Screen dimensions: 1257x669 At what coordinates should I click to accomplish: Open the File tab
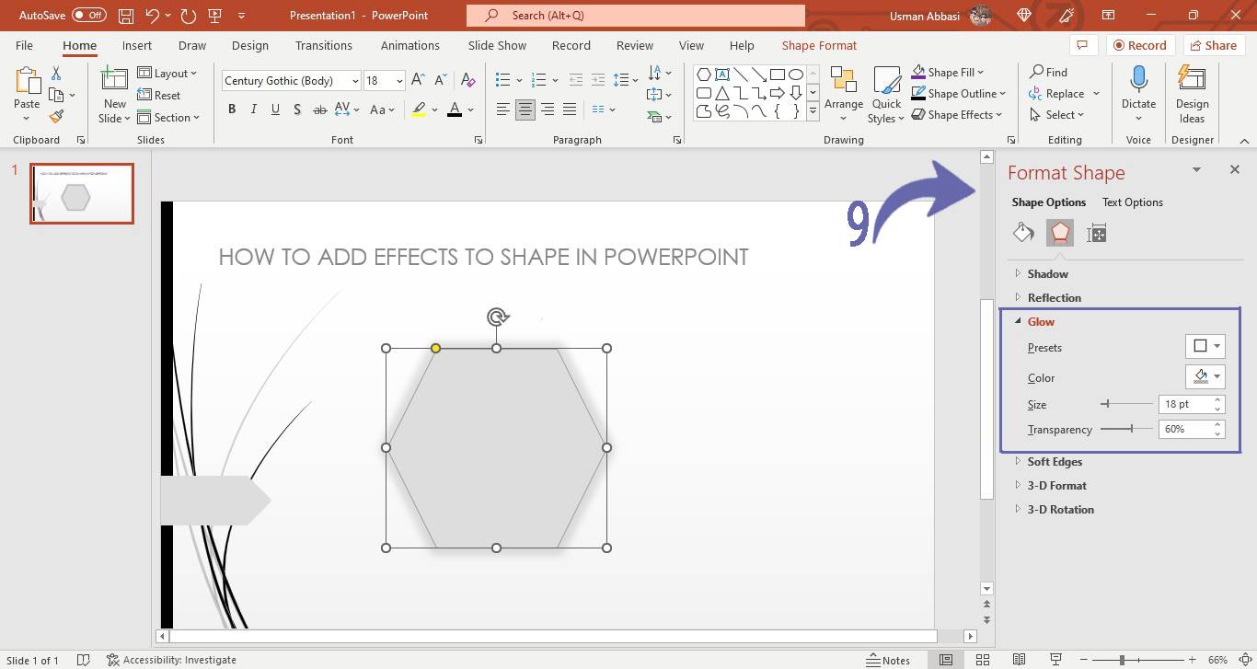coord(24,45)
